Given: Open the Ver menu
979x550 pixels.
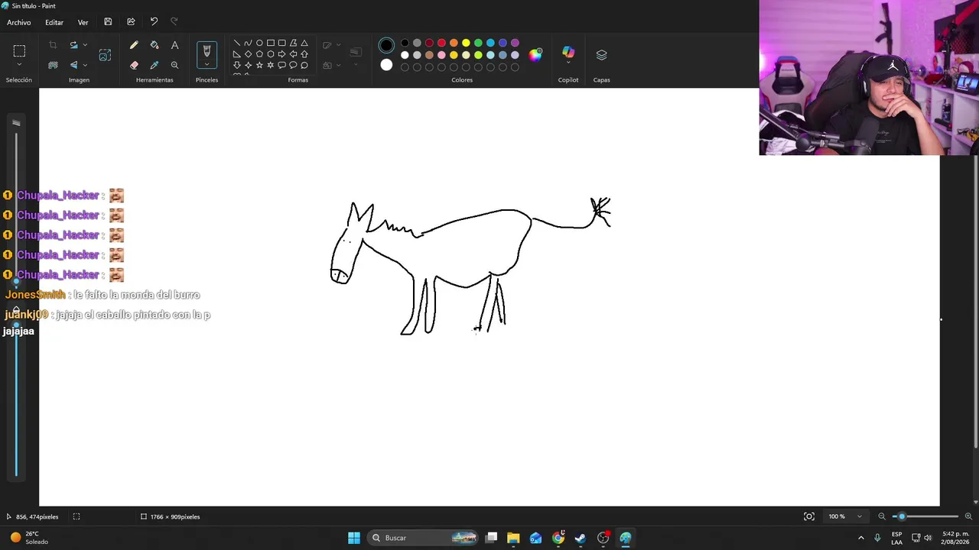Looking at the screenshot, I should click(x=83, y=22).
